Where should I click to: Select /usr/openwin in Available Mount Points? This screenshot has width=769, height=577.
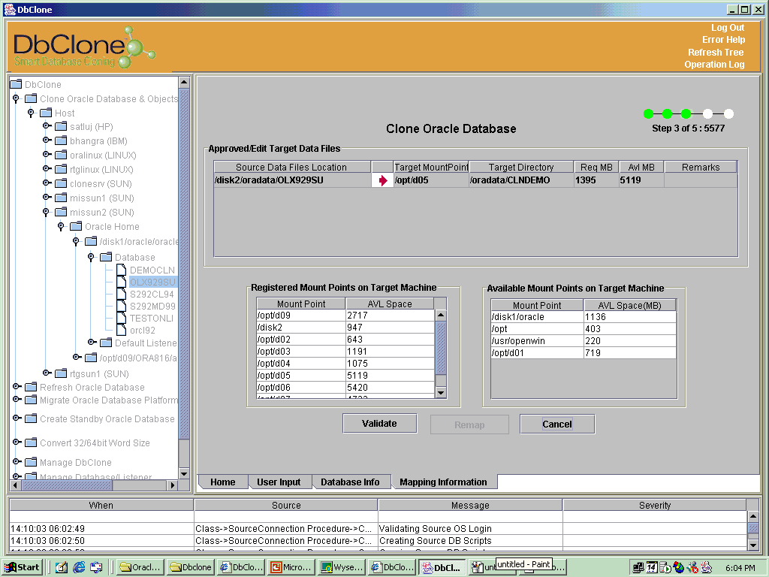tap(584, 341)
